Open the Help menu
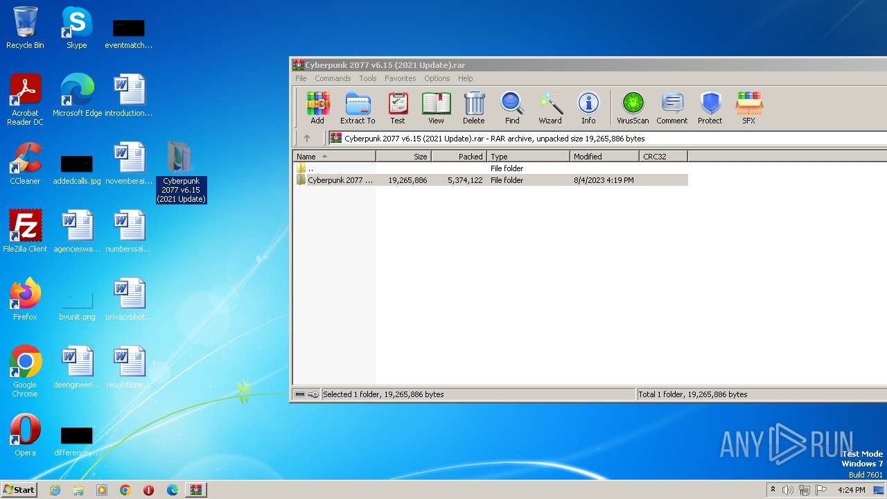The width and height of the screenshot is (887, 499). coord(466,78)
